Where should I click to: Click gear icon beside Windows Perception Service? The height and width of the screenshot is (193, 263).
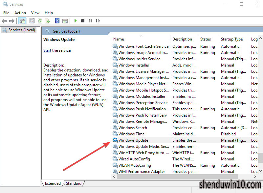(x=115, y=102)
